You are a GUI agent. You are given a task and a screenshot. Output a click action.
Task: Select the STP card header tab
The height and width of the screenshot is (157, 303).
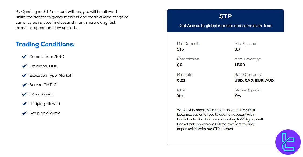coord(225,16)
